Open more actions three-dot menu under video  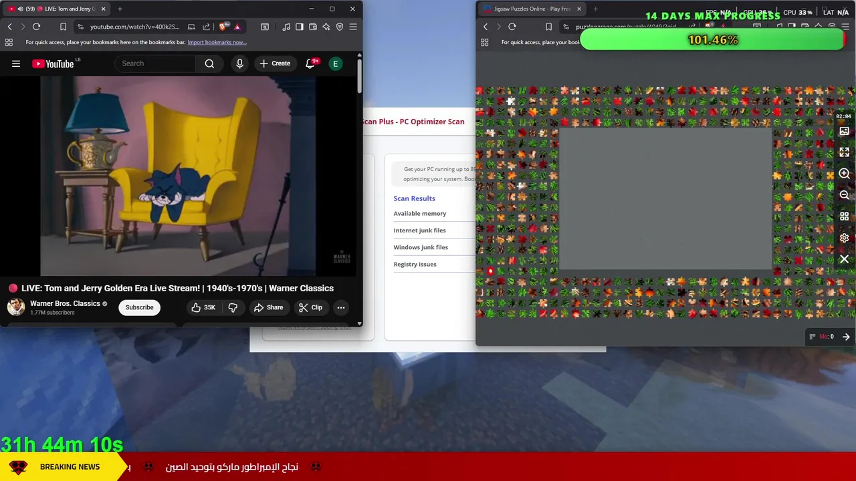[x=341, y=307]
